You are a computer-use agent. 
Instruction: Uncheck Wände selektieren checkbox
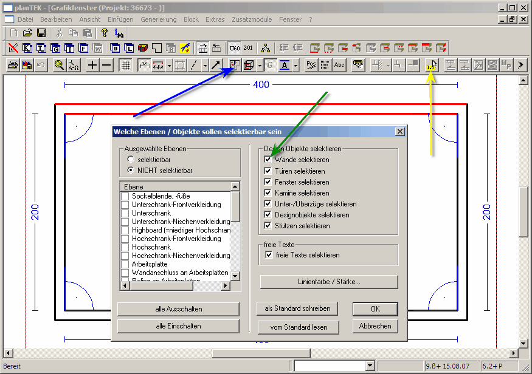[x=268, y=160]
